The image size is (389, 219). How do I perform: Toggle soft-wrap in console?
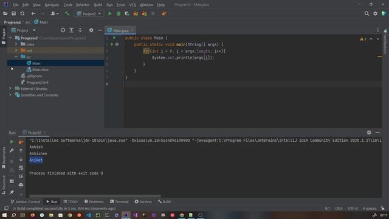point(21,168)
